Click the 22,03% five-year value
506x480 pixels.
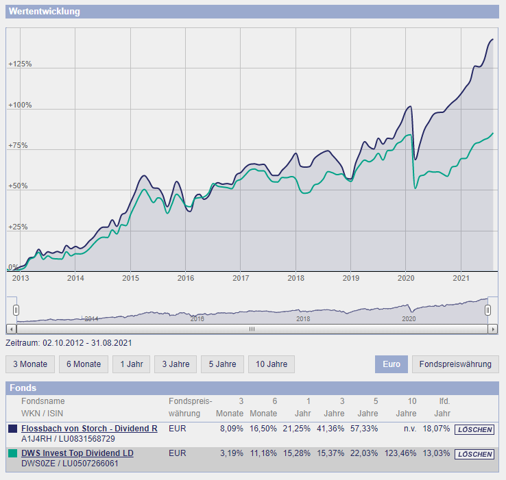[x=364, y=453]
